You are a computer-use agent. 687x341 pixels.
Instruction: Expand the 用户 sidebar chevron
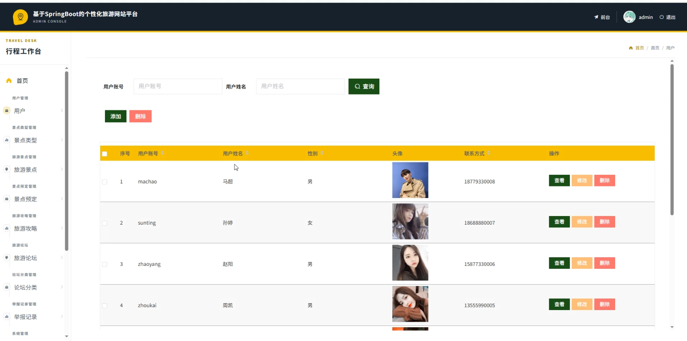click(x=62, y=110)
